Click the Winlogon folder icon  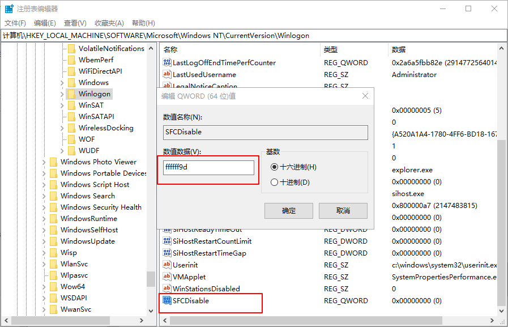coord(71,94)
